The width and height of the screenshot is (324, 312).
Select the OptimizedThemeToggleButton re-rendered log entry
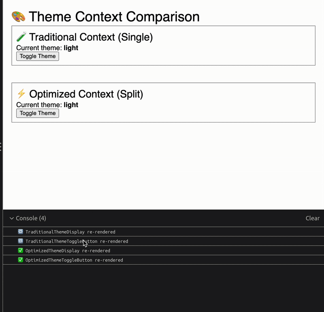tap(164, 260)
